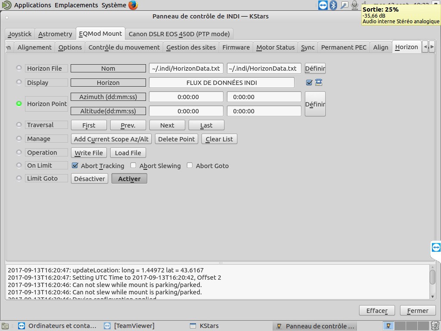Enable Abort Slewing option
This screenshot has width=441, height=331.
134,165
